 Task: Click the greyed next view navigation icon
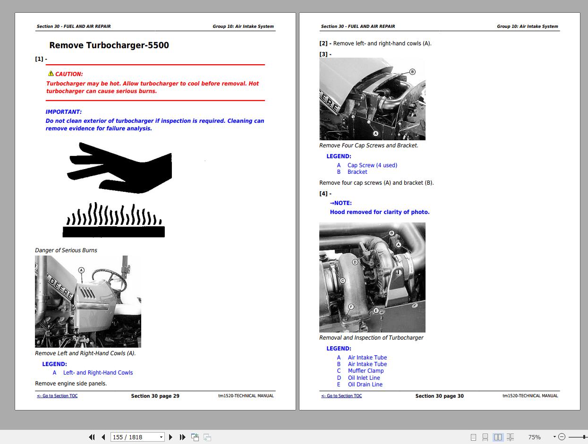207,437
